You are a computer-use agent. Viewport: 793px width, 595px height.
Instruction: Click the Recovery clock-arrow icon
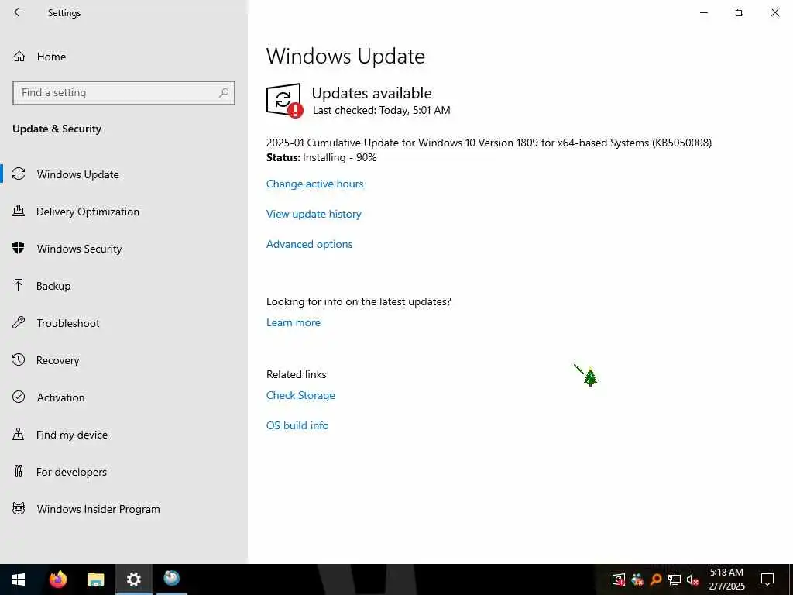tap(19, 360)
